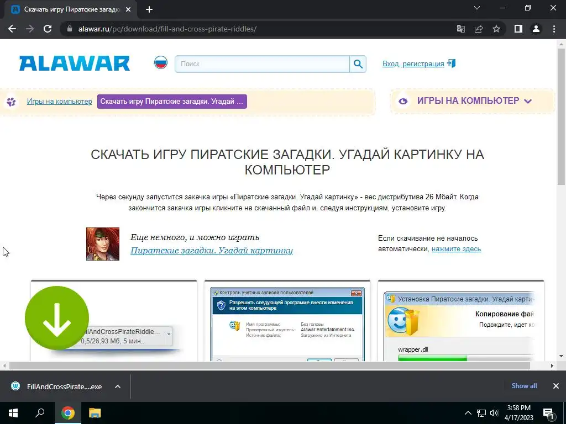Screen dimensions: 566x424
Task: Click Show all downloads
Action: [x=524, y=386]
